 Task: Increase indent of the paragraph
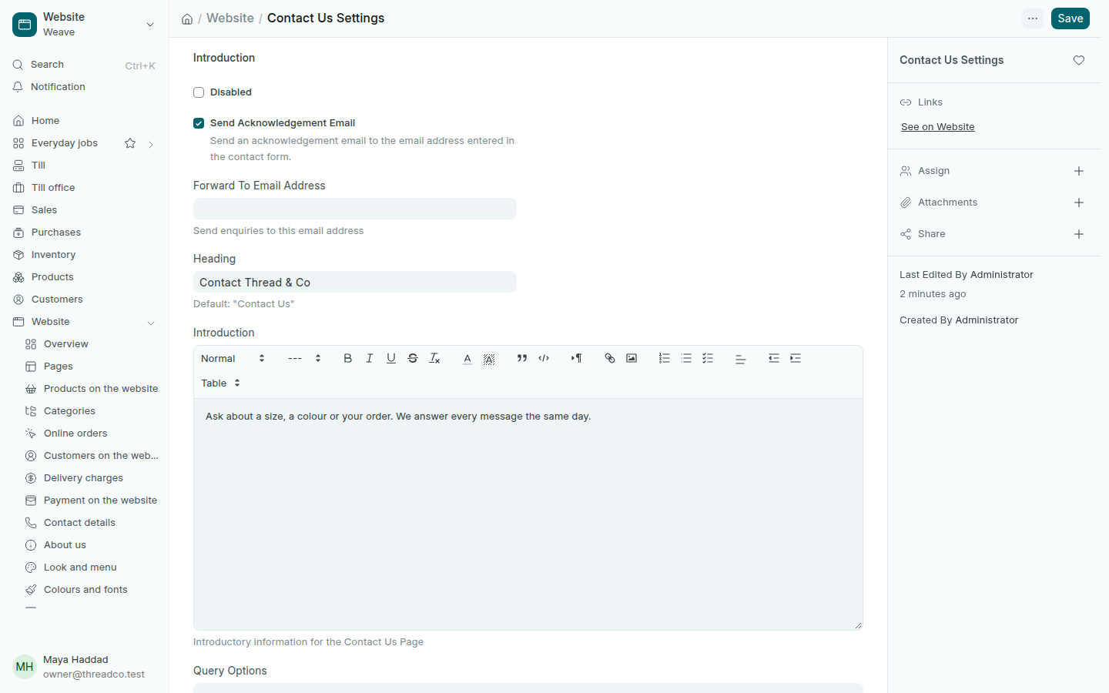coord(796,358)
